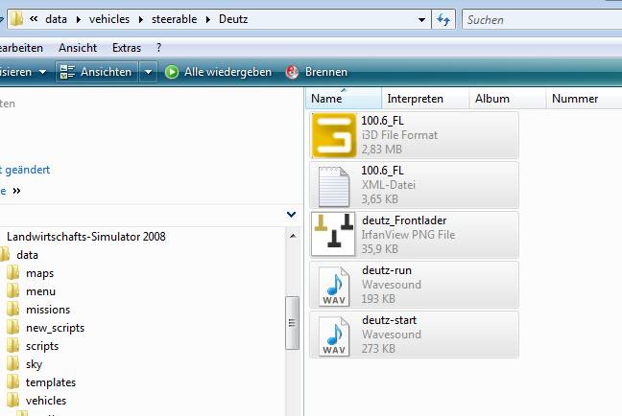Expand the arrow after steerable in breadcrumb

pos(208,19)
